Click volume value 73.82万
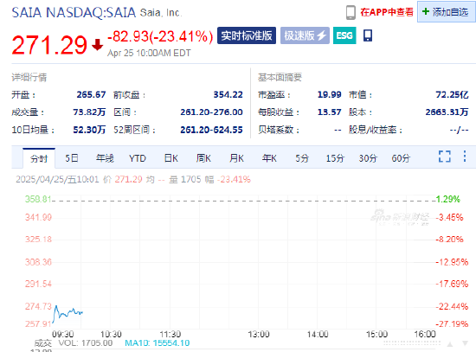Screen dimensions: 476x352 89,112
